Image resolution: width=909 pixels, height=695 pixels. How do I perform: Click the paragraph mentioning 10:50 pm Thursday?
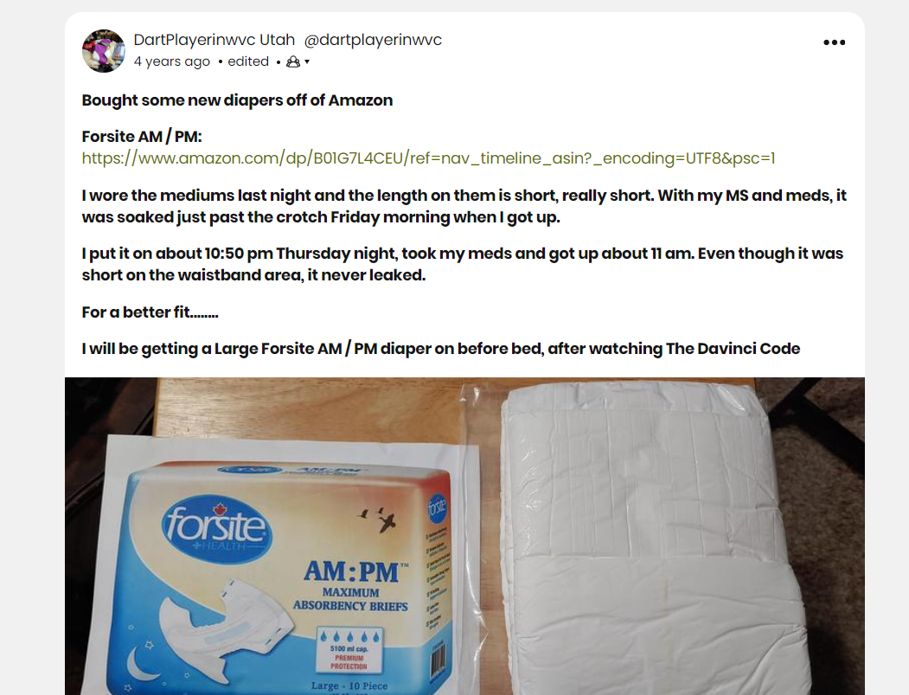[x=462, y=264]
